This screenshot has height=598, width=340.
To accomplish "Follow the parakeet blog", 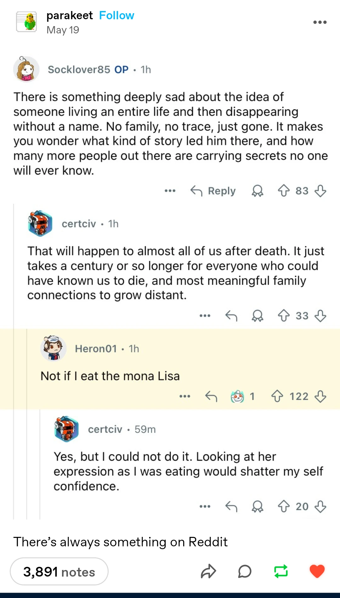I will 116,15.
